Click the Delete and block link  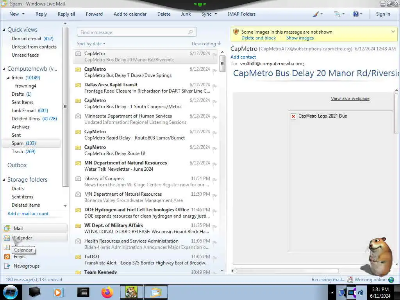coord(259,38)
